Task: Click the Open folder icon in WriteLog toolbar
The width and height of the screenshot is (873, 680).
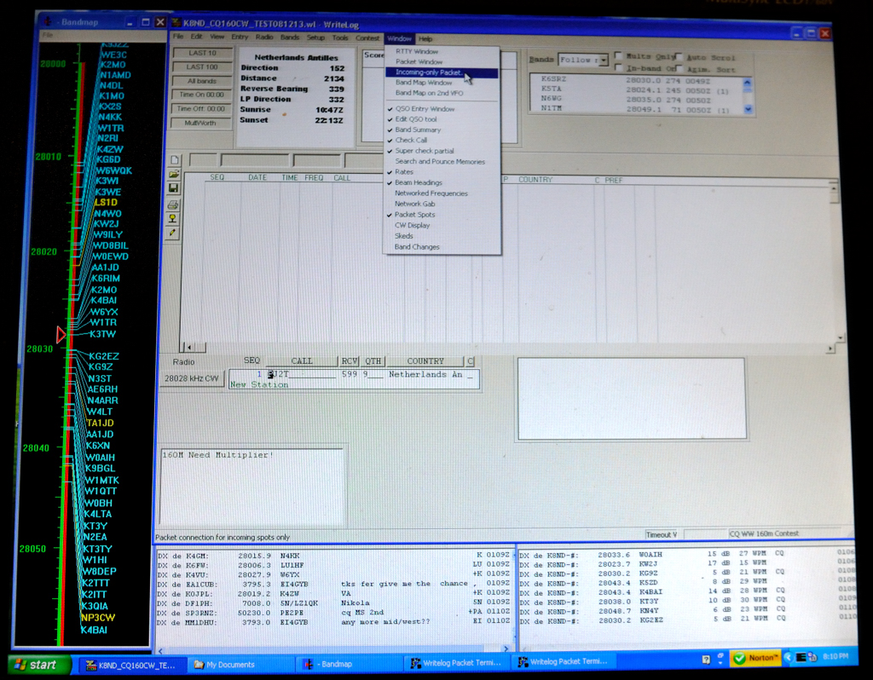Action: pos(174,174)
